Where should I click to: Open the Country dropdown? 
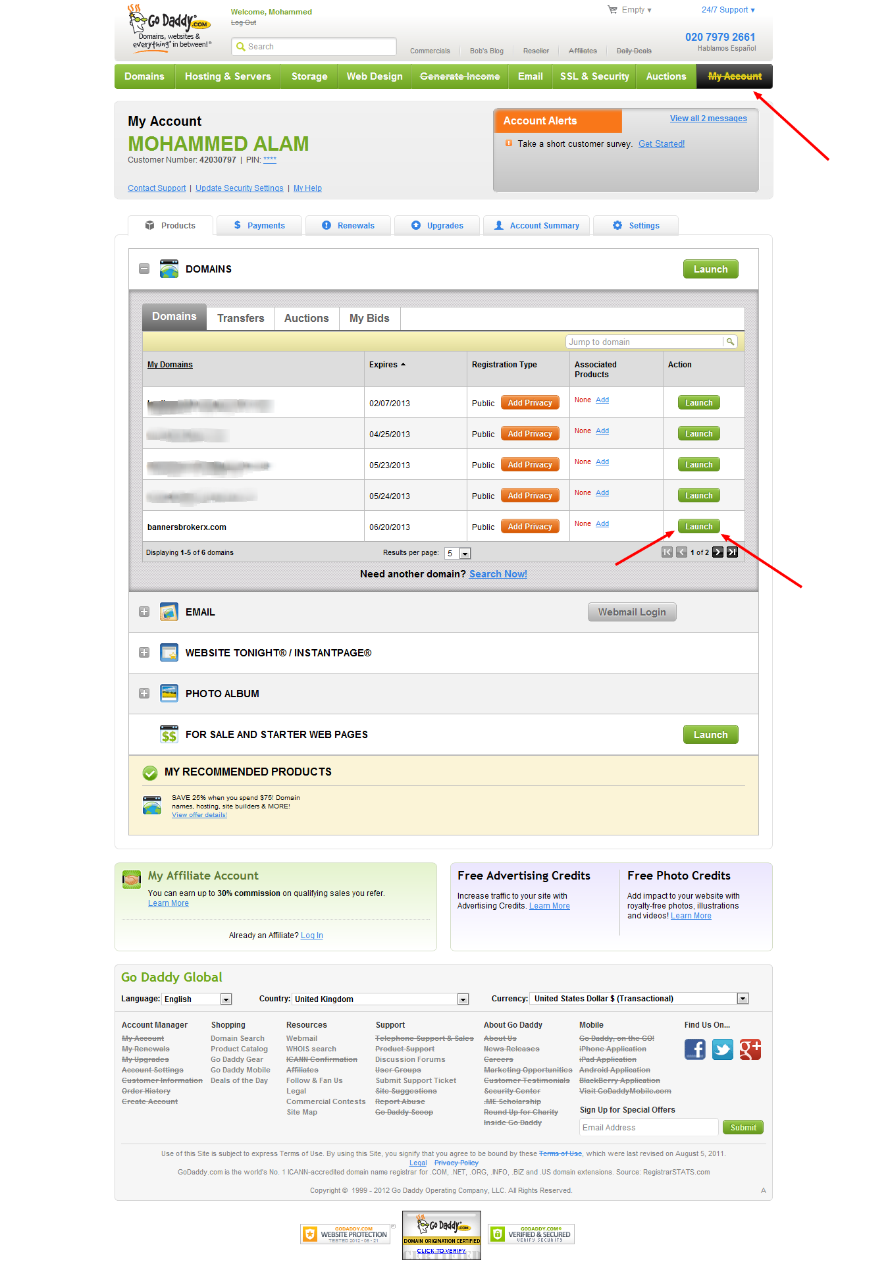coord(380,999)
